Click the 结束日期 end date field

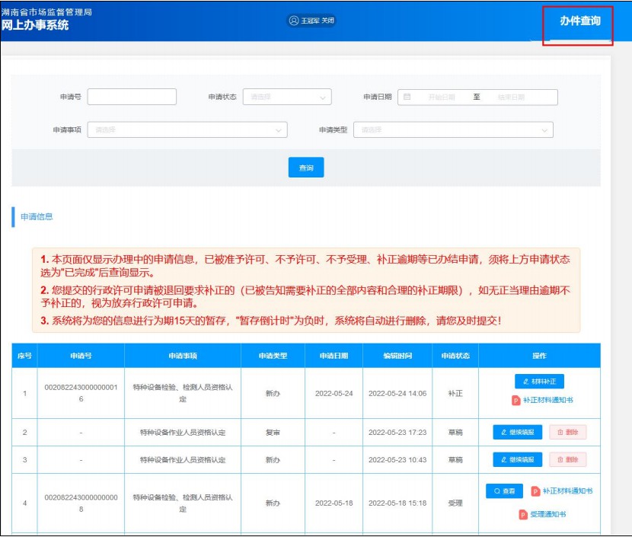pos(512,97)
